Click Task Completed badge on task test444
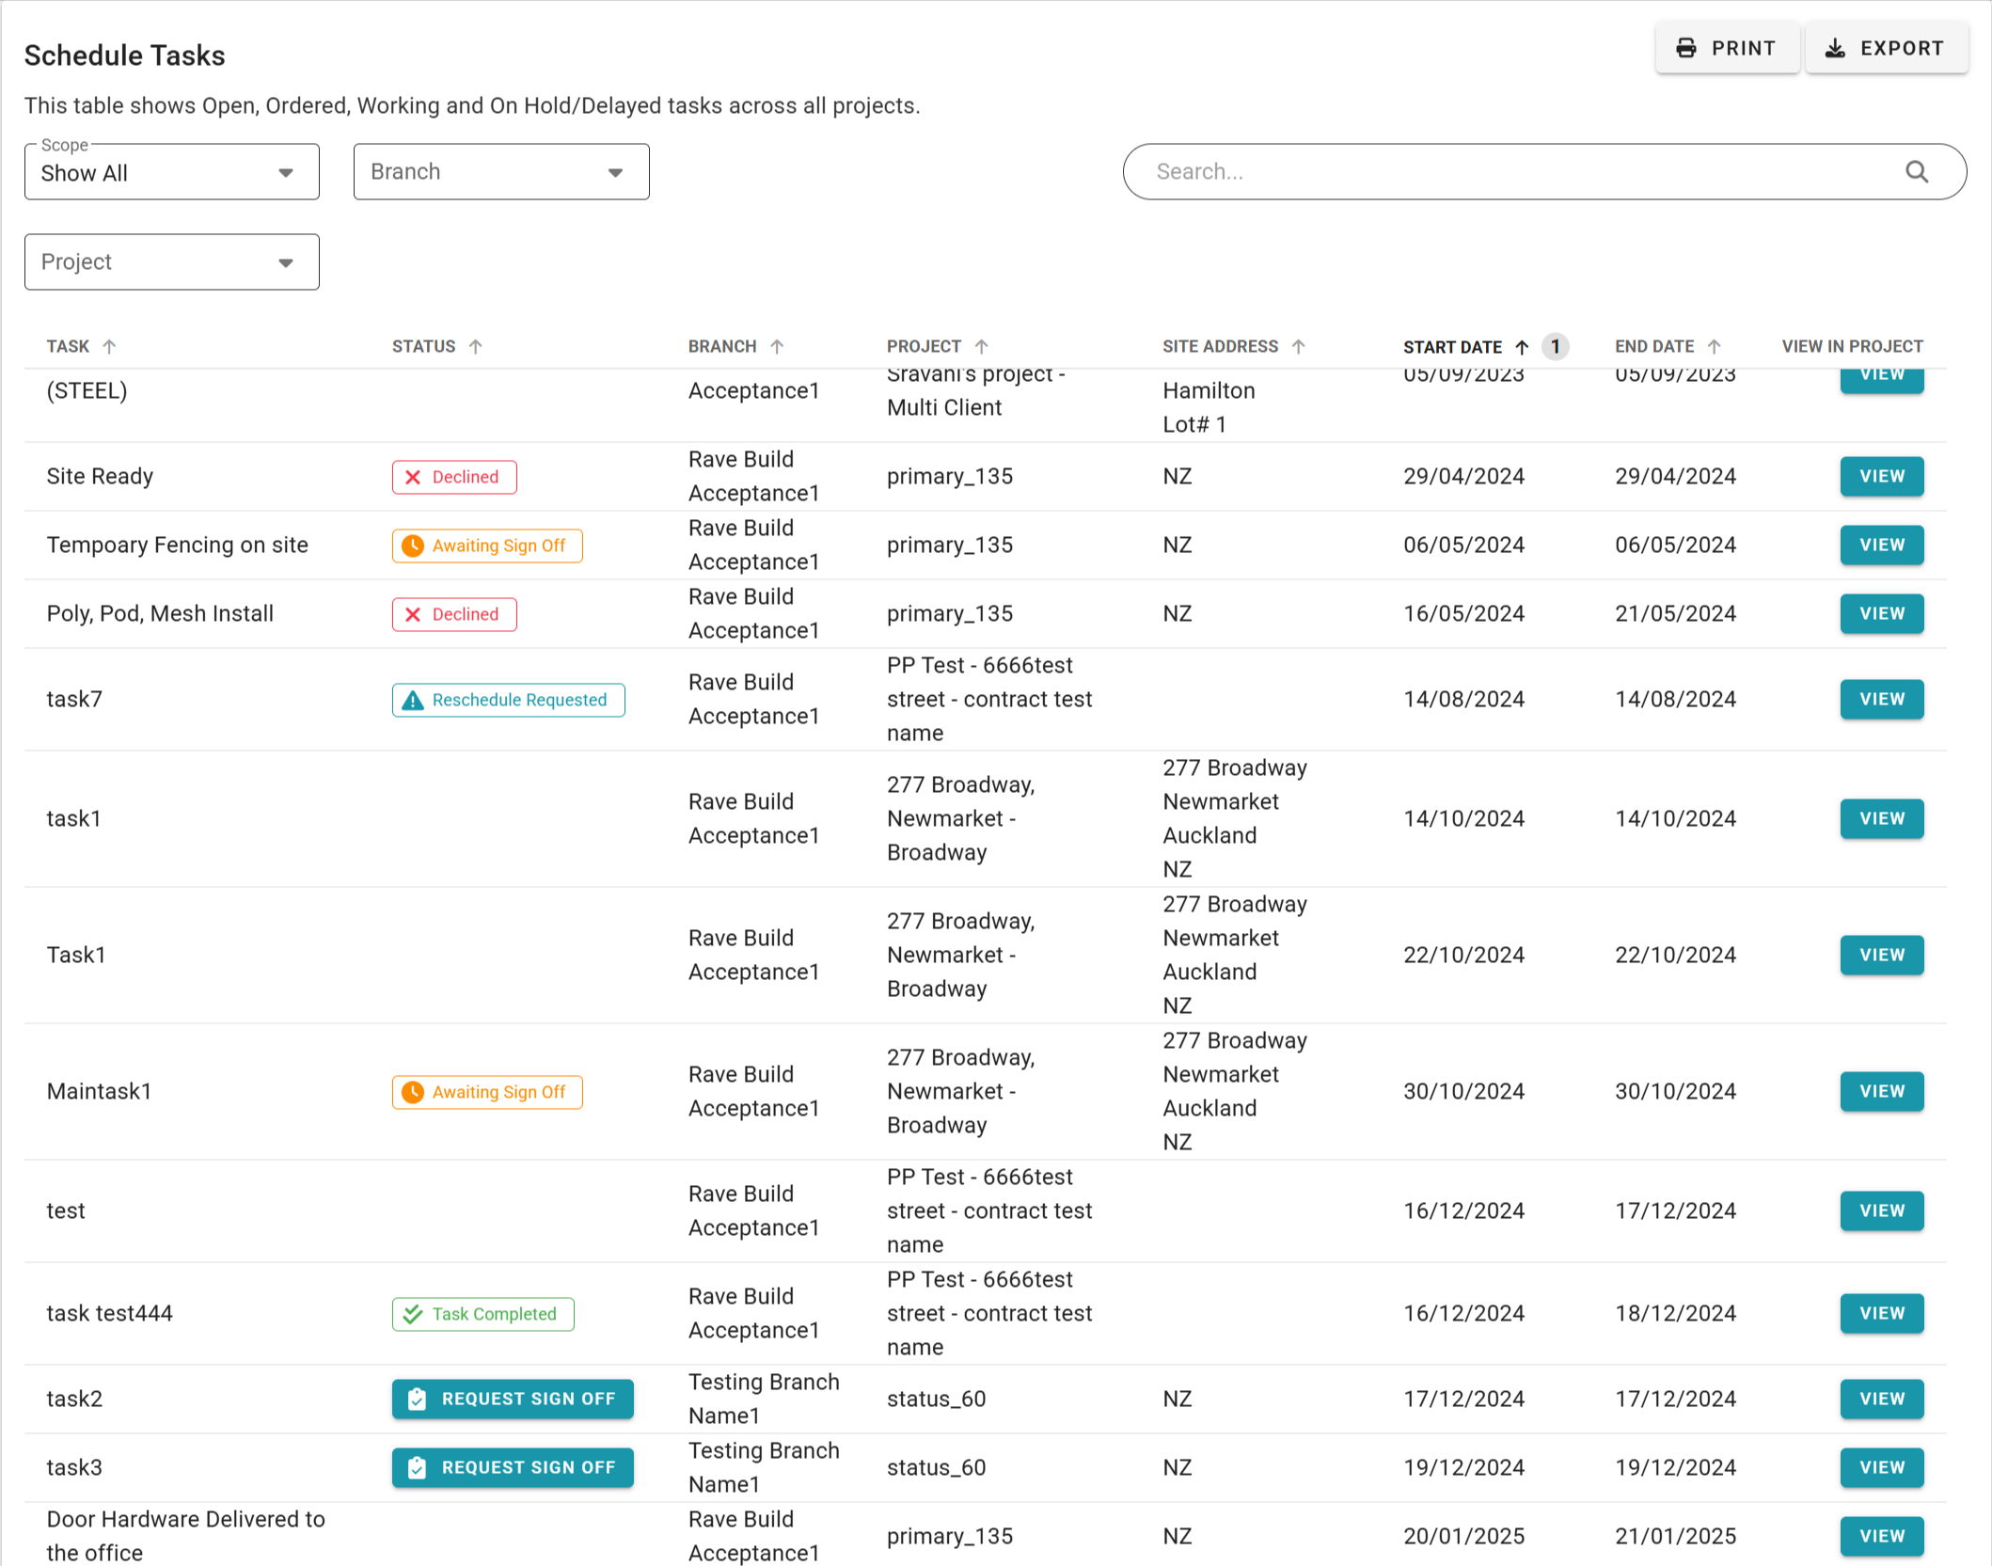 483,1314
